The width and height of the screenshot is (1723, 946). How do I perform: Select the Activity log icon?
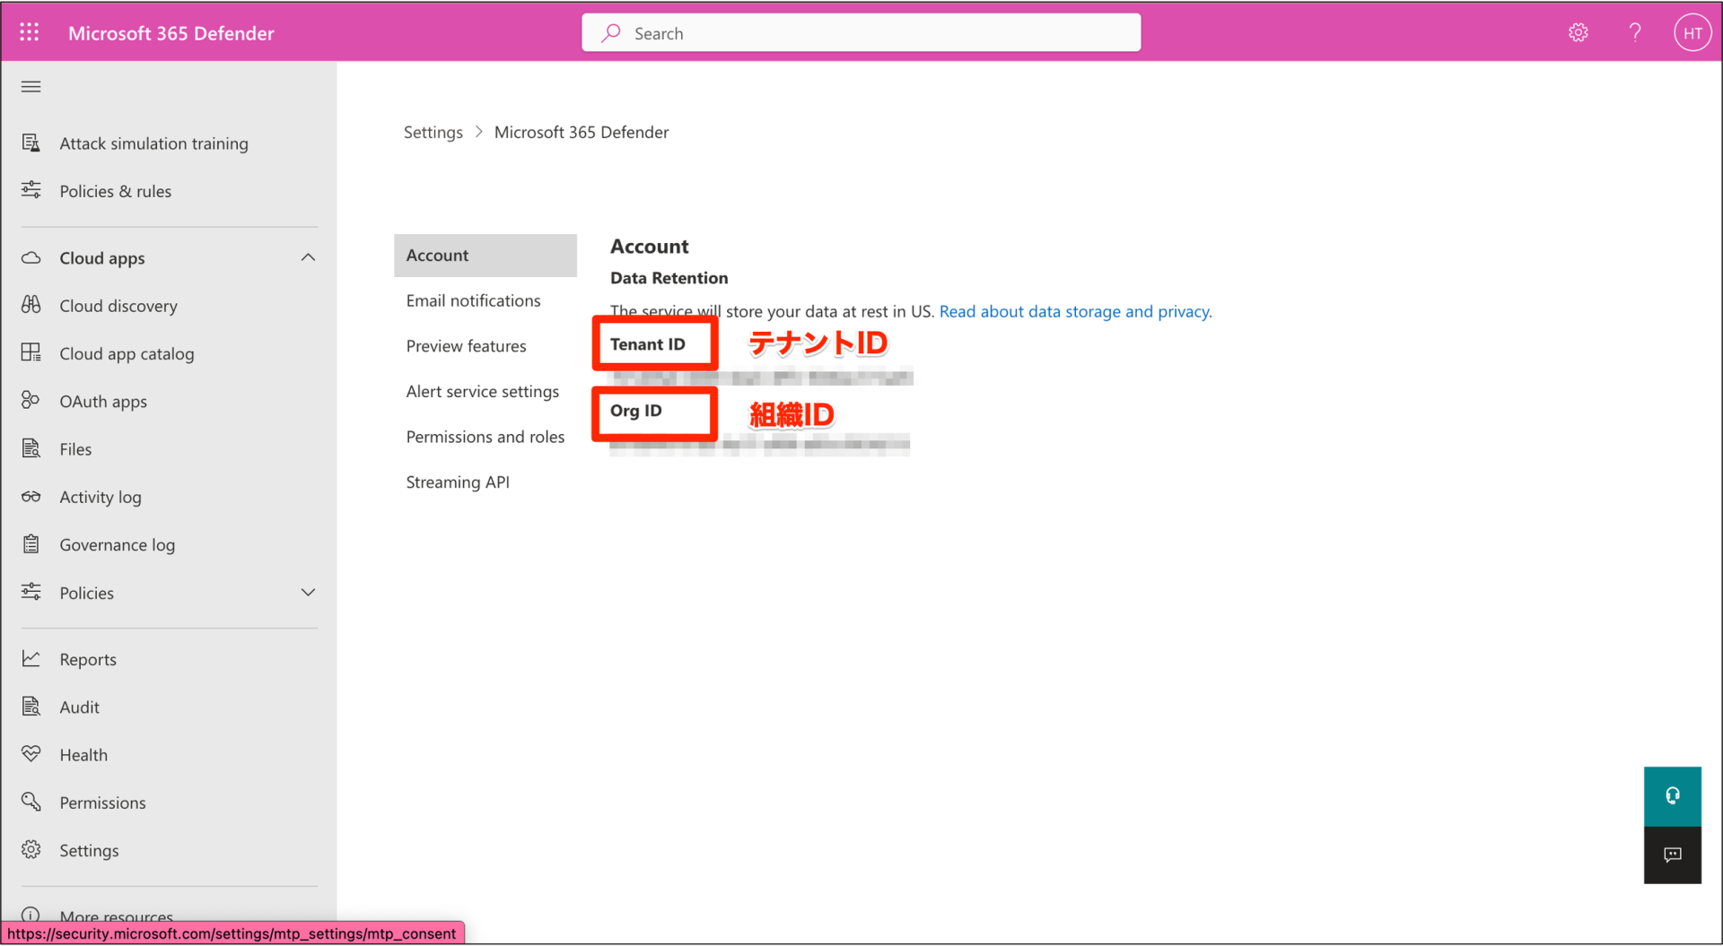[31, 497]
